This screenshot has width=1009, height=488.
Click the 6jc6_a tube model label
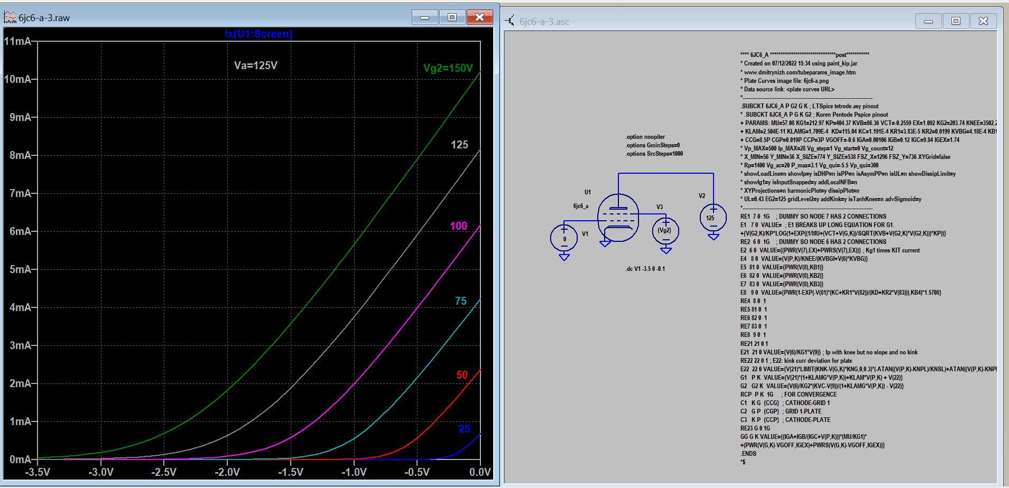(x=581, y=206)
